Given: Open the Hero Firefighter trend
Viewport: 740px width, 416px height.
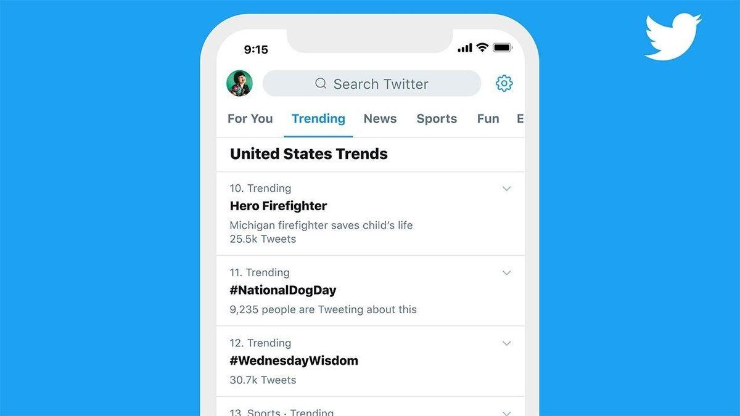Looking at the screenshot, I should (279, 206).
